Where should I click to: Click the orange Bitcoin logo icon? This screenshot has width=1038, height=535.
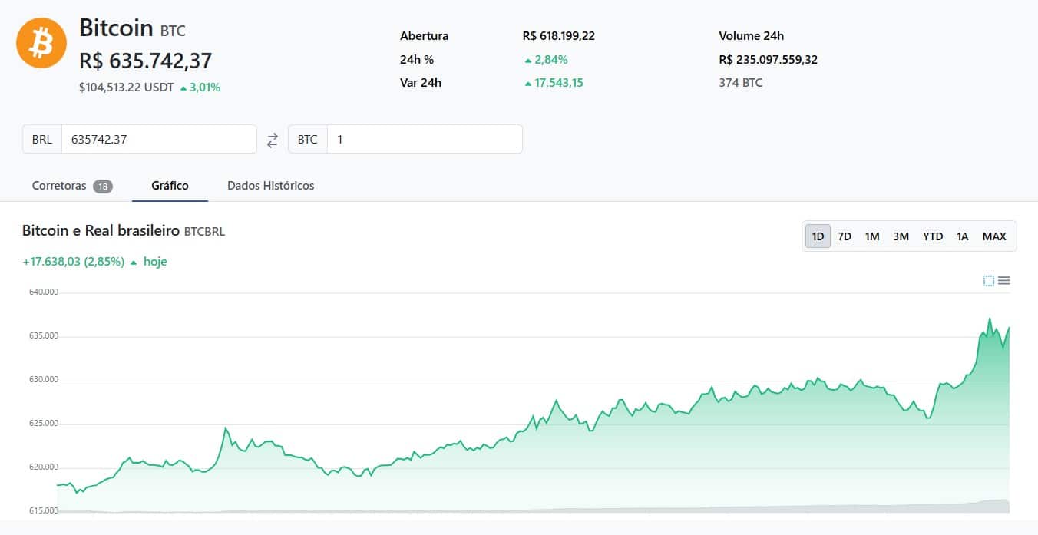point(41,43)
